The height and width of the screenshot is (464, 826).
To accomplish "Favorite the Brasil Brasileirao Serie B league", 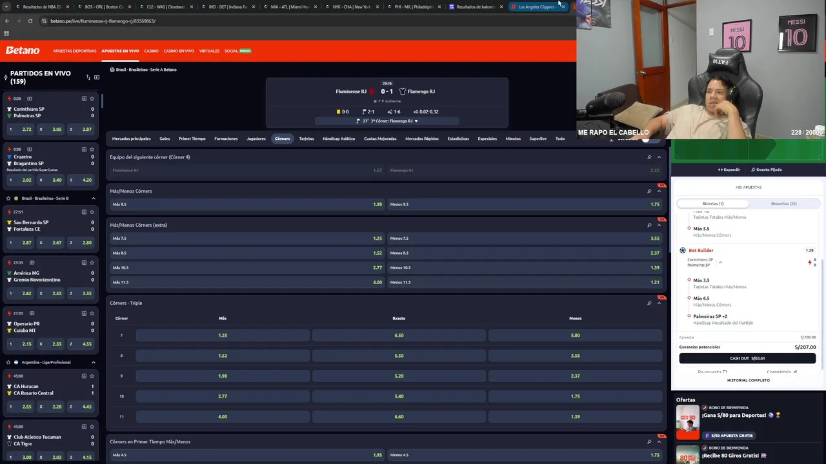I will coord(8,198).
